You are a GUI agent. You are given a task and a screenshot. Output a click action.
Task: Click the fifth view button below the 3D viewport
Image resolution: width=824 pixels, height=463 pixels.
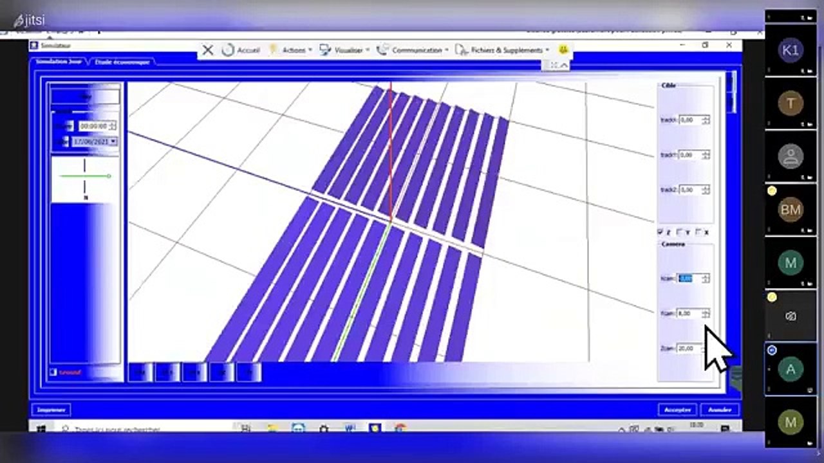248,372
